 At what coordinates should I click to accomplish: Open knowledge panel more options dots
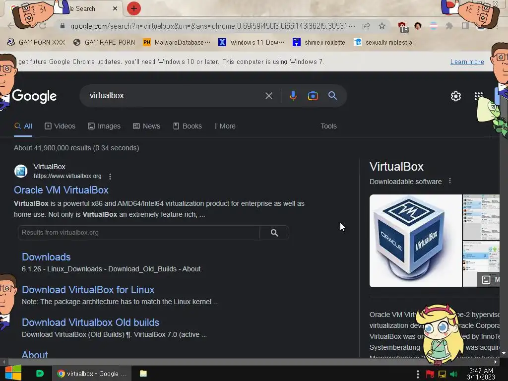[449, 181]
